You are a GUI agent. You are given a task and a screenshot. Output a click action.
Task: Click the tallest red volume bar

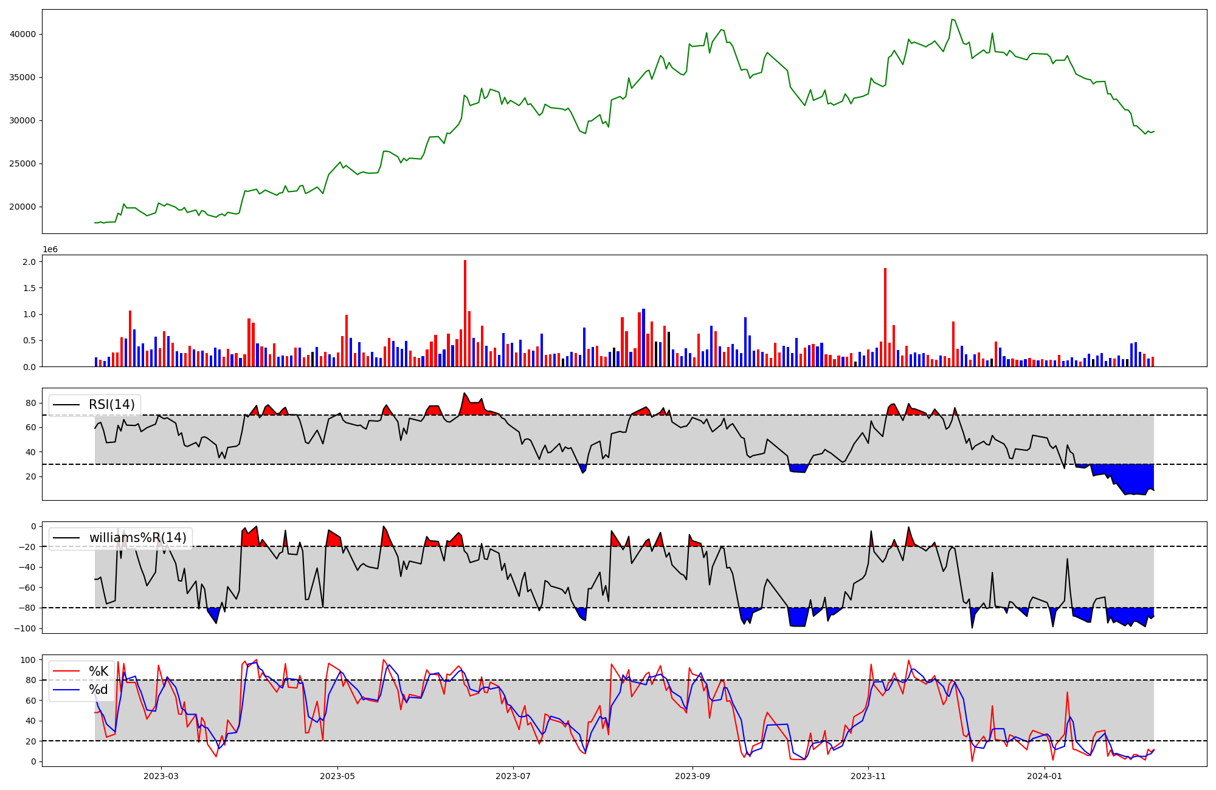tap(465, 313)
